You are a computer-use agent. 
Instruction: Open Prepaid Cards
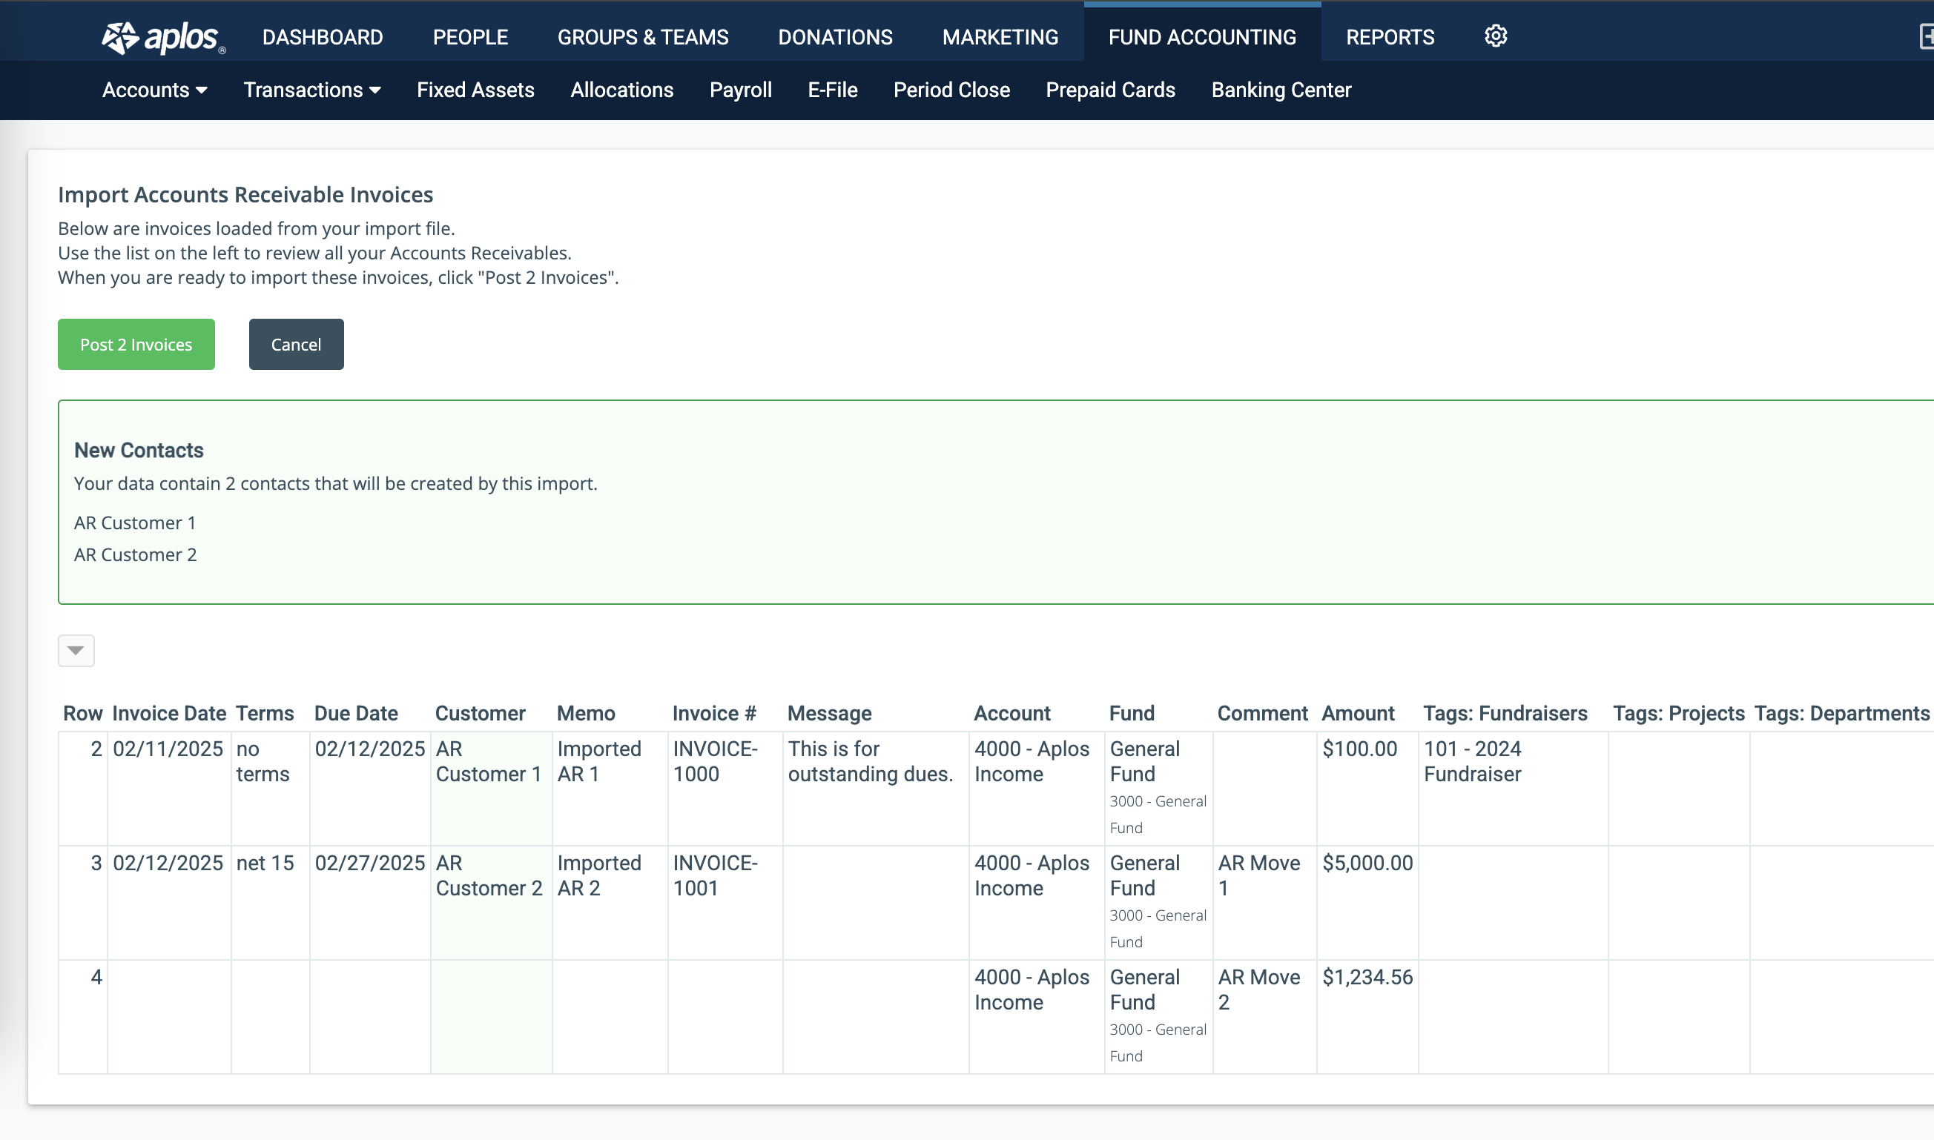(1110, 90)
